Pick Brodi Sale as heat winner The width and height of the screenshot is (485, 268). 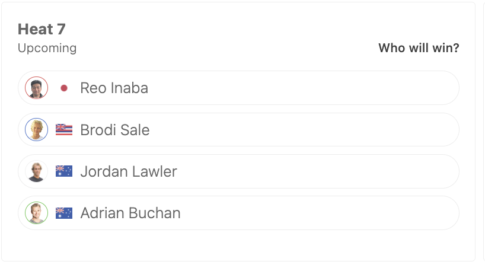click(238, 130)
